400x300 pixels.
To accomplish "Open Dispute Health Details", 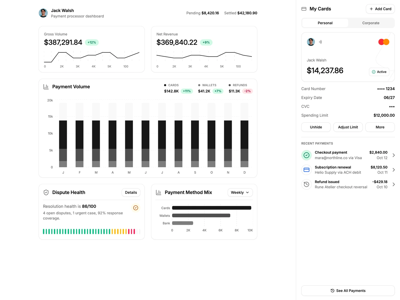I will (131, 193).
